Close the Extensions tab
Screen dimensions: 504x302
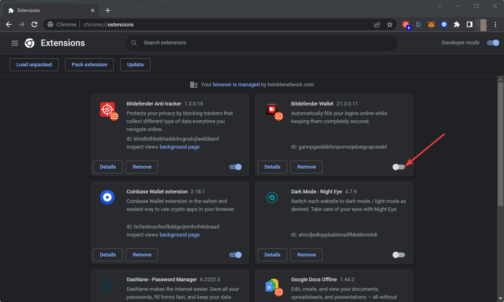pos(93,10)
